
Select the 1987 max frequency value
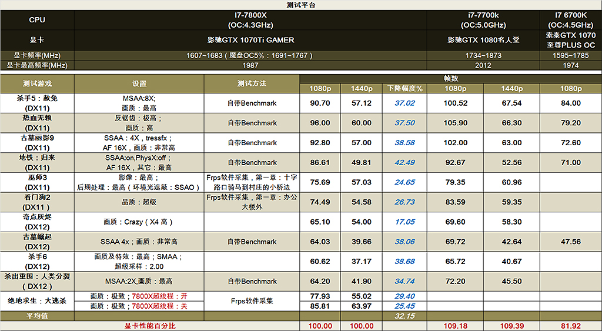click(x=250, y=65)
